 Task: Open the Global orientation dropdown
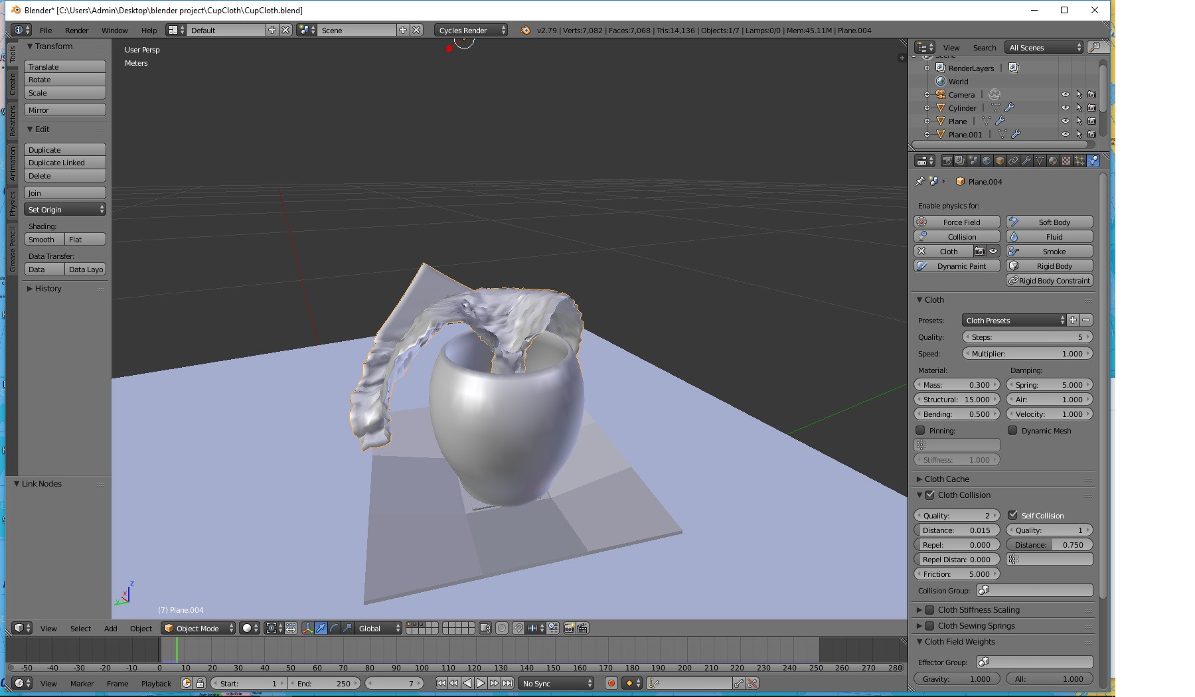tap(378, 628)
